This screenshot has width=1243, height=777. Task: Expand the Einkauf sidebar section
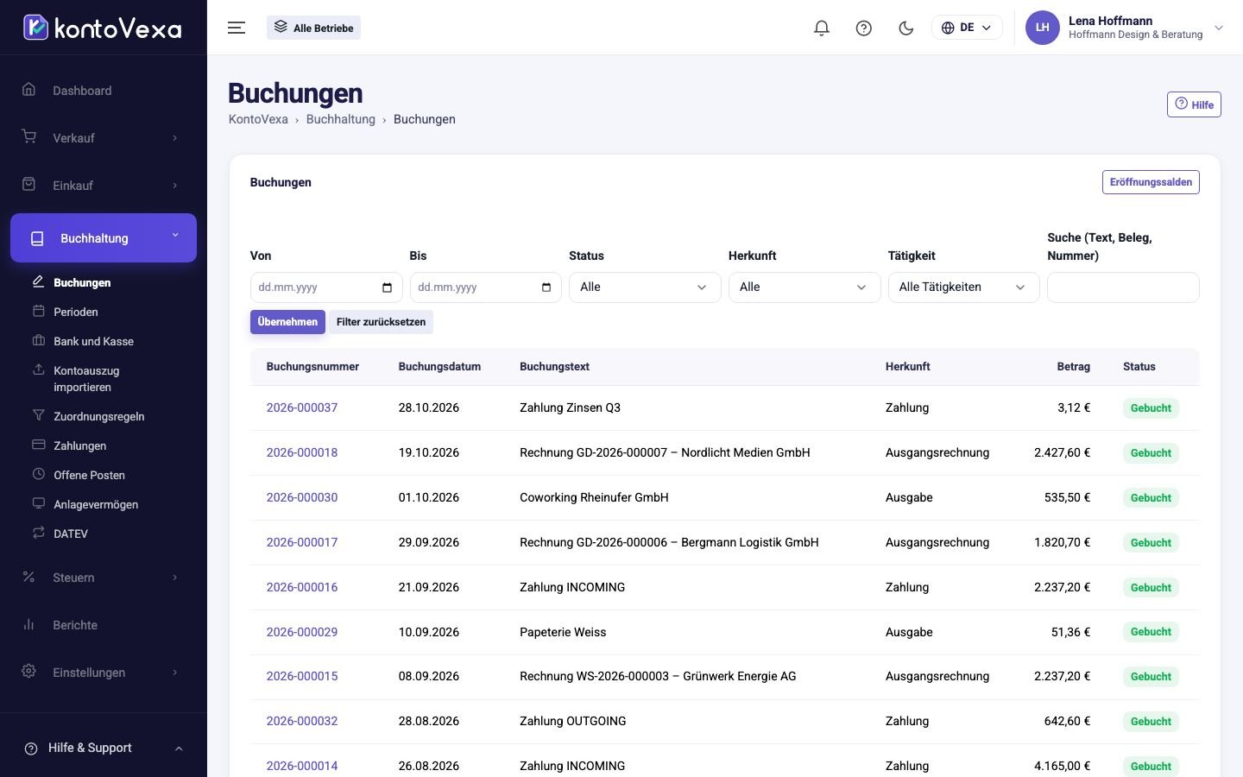[x=104, y=186]
